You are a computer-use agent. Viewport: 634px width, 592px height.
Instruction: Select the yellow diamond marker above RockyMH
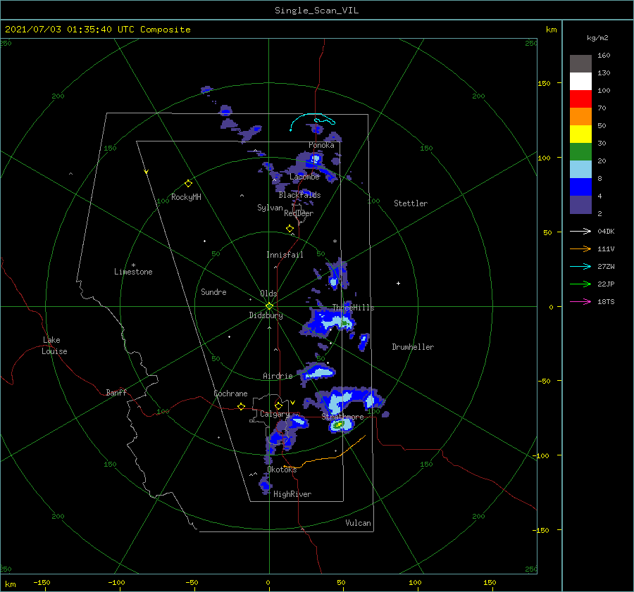pyautogui.click(x=188, y=184)
